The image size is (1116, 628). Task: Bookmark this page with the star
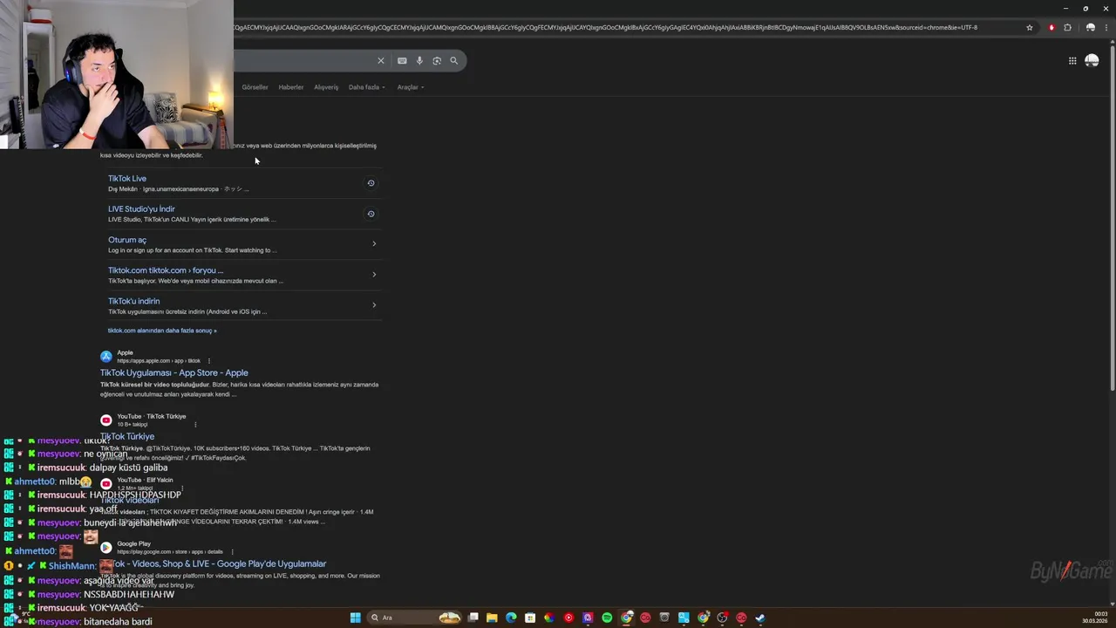(x=1030, y=27)
